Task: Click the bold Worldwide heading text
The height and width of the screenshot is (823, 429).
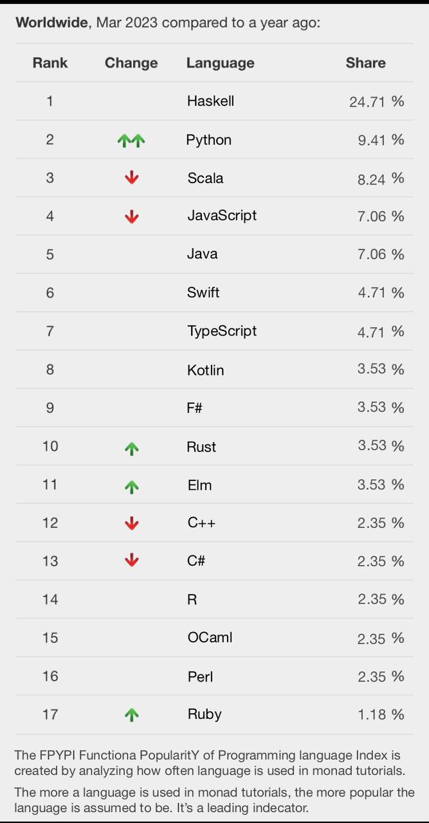Action: point(53,23)
